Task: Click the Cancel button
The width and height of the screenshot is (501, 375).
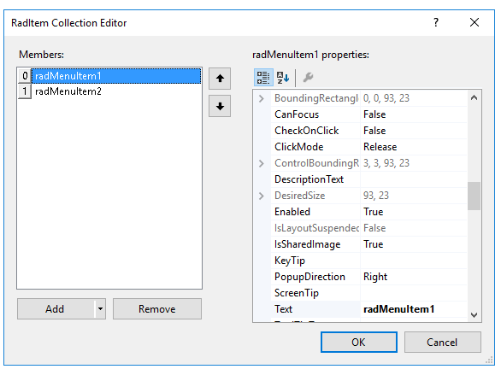Action: pos(443,343)
